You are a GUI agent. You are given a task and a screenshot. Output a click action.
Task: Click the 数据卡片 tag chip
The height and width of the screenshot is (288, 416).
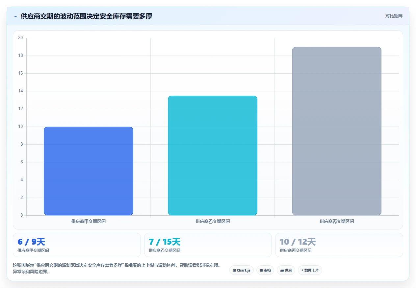pyautogui.click(x=310, y=270)
